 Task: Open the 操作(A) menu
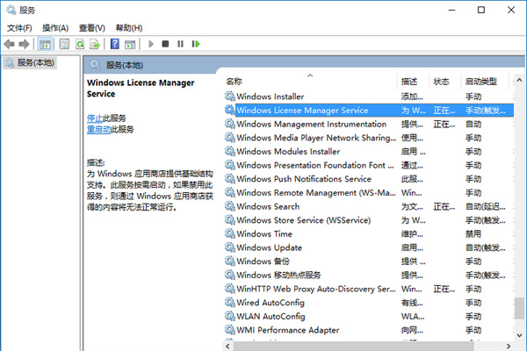(x=55, y=27)
